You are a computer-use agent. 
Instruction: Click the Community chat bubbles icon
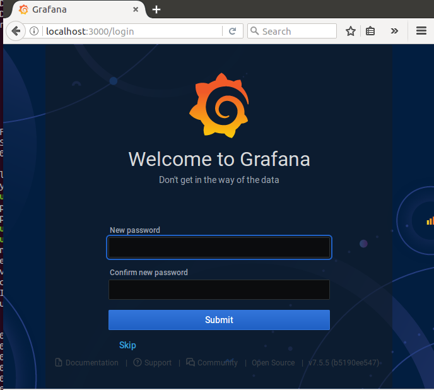coord(191,362)
